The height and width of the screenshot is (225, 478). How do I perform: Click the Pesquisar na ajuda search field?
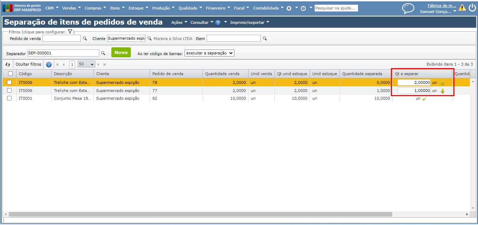pos(336,8)
